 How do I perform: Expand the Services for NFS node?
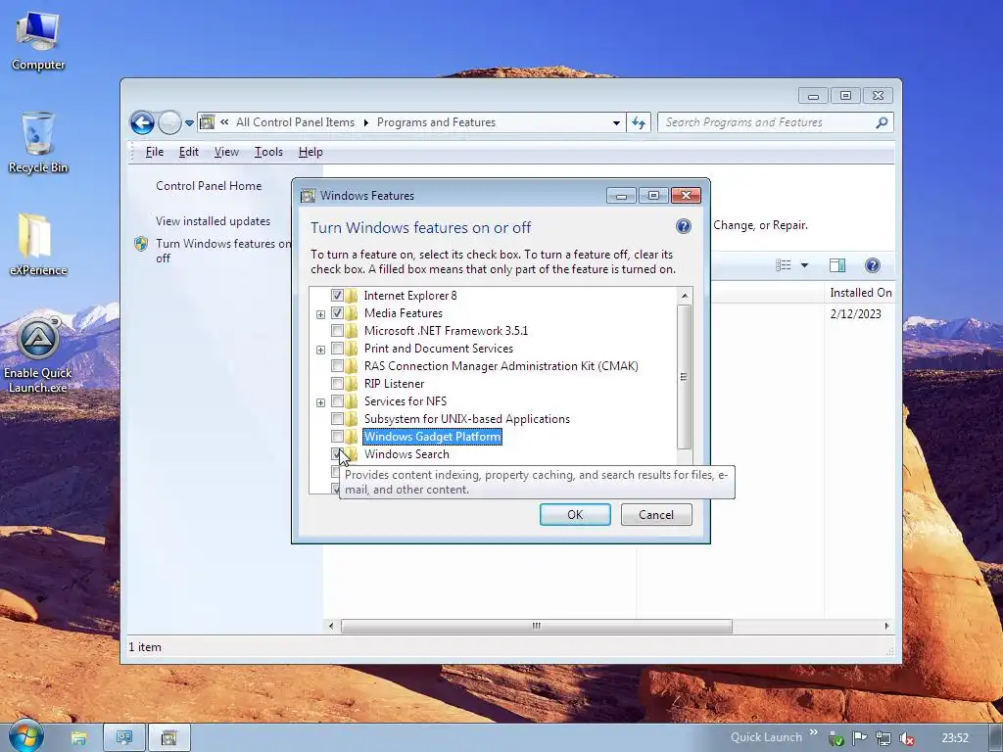coord(320,402)
